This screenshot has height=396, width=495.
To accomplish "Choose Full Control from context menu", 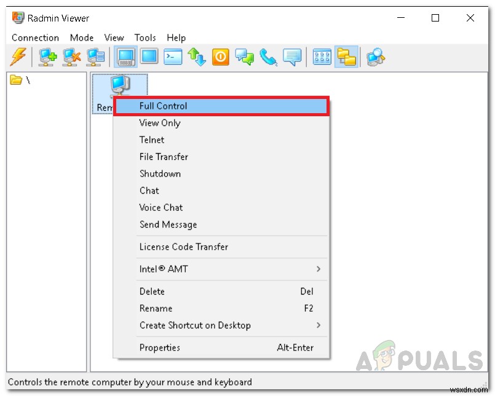I will [x=221, y=106].
